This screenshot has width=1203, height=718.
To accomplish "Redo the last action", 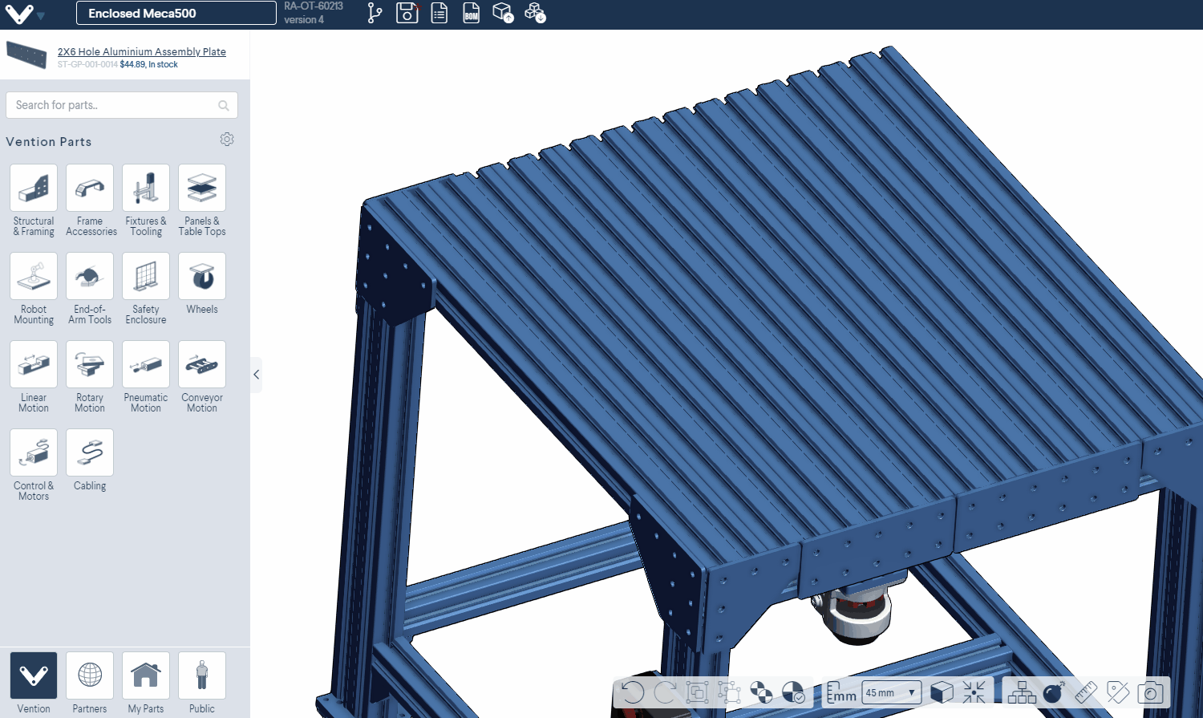I will tap(665, 692).
